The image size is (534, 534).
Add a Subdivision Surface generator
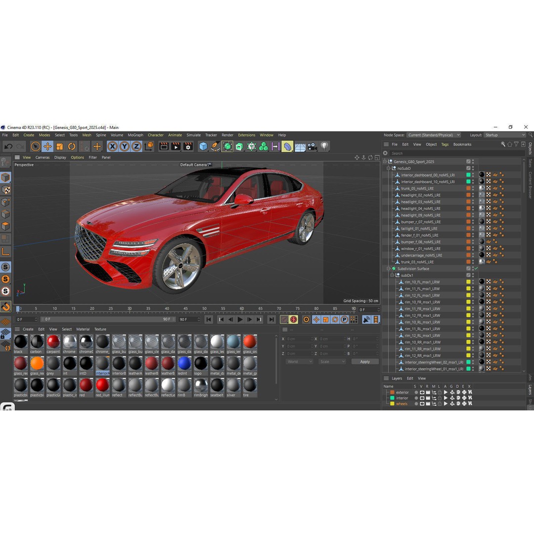(x=227, y=146)
